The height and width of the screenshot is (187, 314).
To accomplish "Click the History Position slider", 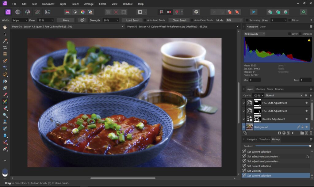I will click(x=282, y=146).
